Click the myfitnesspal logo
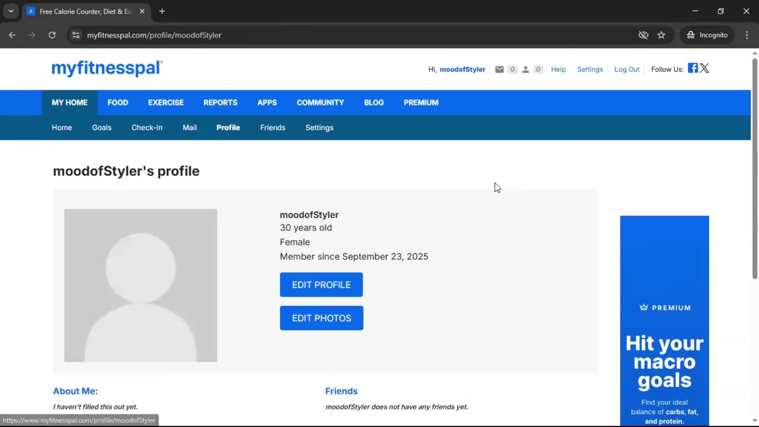This screenshot has height=427, width=759. (107, 68)
